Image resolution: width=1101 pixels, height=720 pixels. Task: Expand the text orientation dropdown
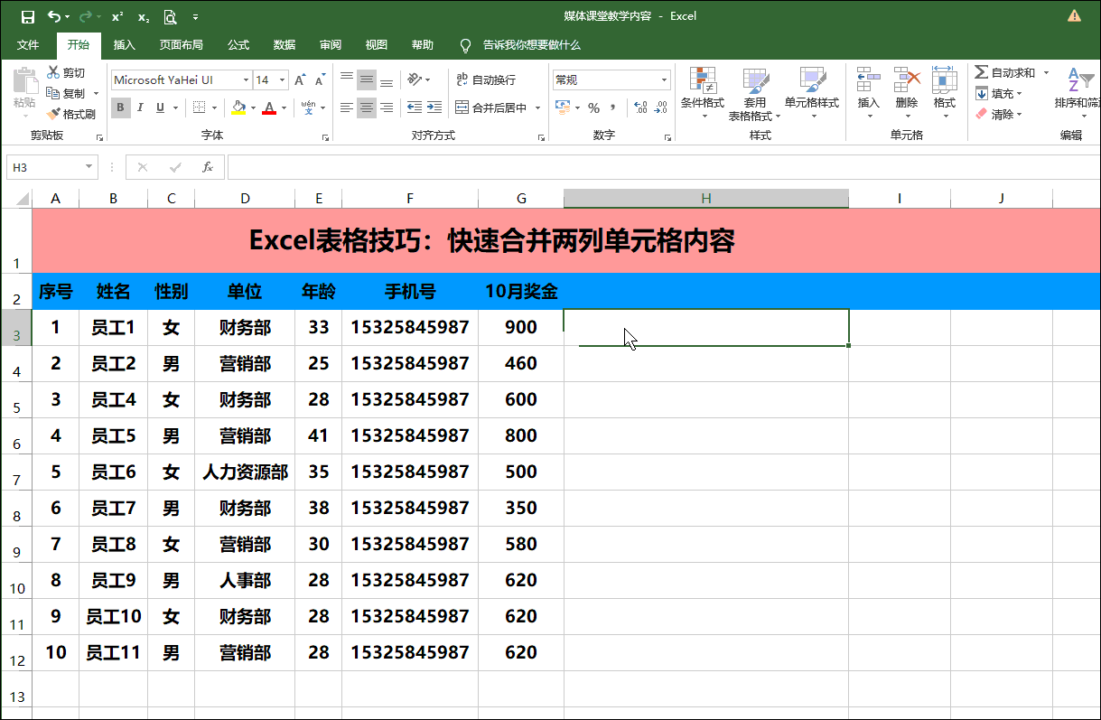(x=427, y=79)
